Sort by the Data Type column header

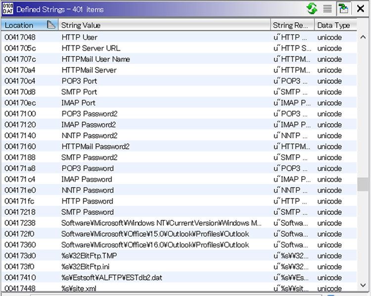[x=335, y=25]
